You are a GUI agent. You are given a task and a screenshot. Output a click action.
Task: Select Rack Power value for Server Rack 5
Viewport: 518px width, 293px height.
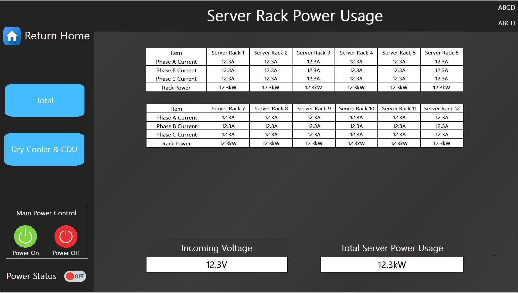tap(399, 87)
